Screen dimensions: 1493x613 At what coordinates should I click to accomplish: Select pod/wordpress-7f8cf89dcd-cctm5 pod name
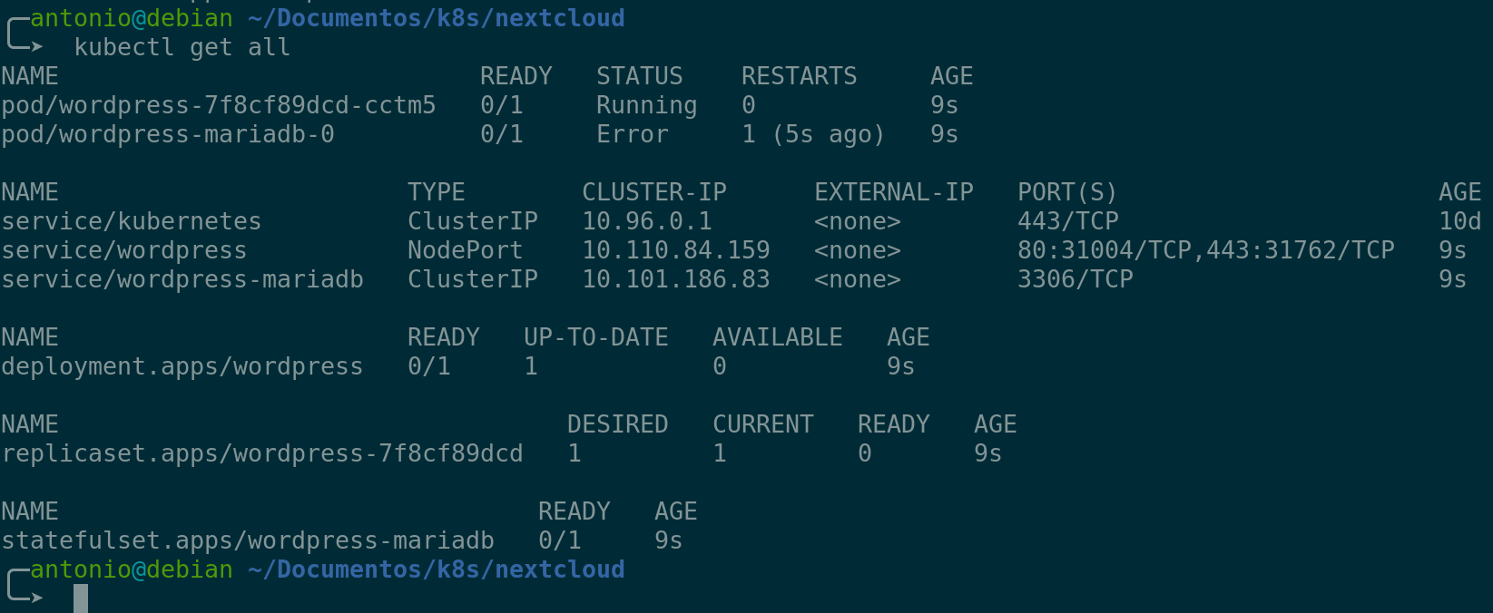[218, 105]
